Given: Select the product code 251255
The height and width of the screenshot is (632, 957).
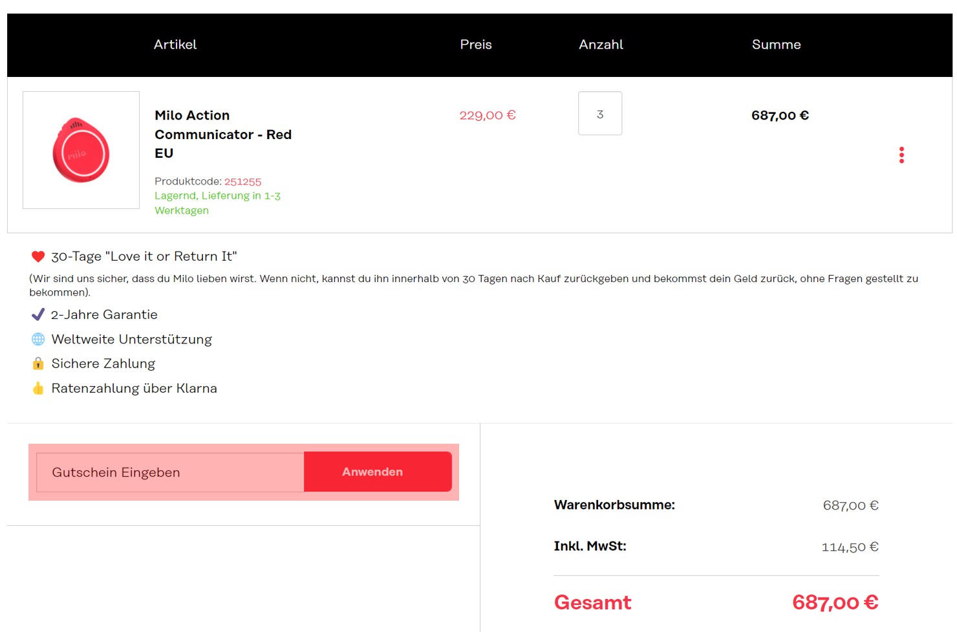Looking at the screenshot, I should [242, 182].
